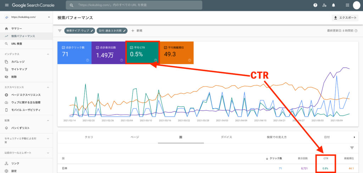Sort table by 掲載順位 column
This screenshot has height=173, width=363.
pyautogui.click(x=349, y=159)
